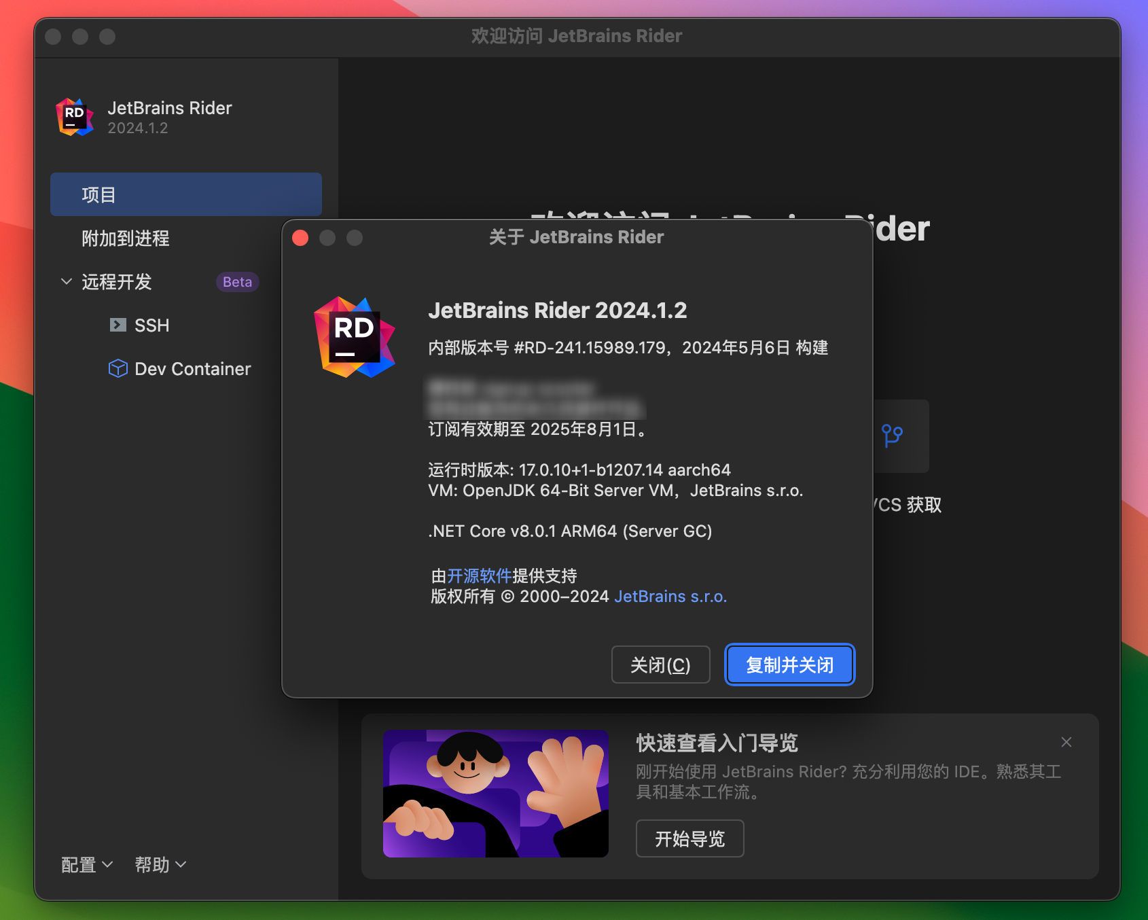Open the 帮助 dropdown menu

pyautogui.click(x=160, y=864)
